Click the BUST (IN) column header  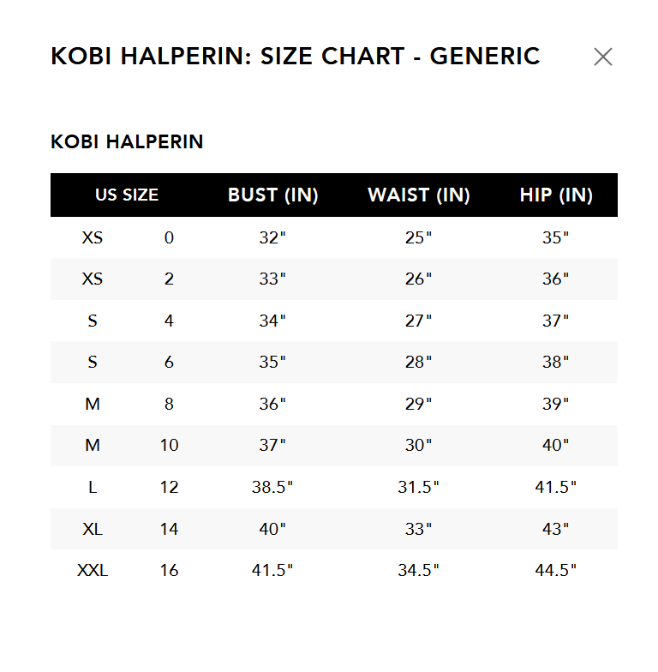(x=272, y=195)
